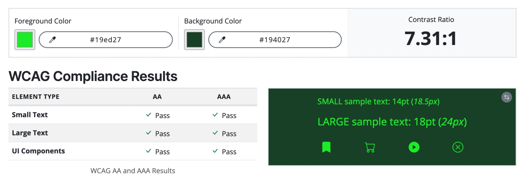Select the bookmark icon in the sample preview
Screen dimensions: 525x187
(x=326, y=147)
